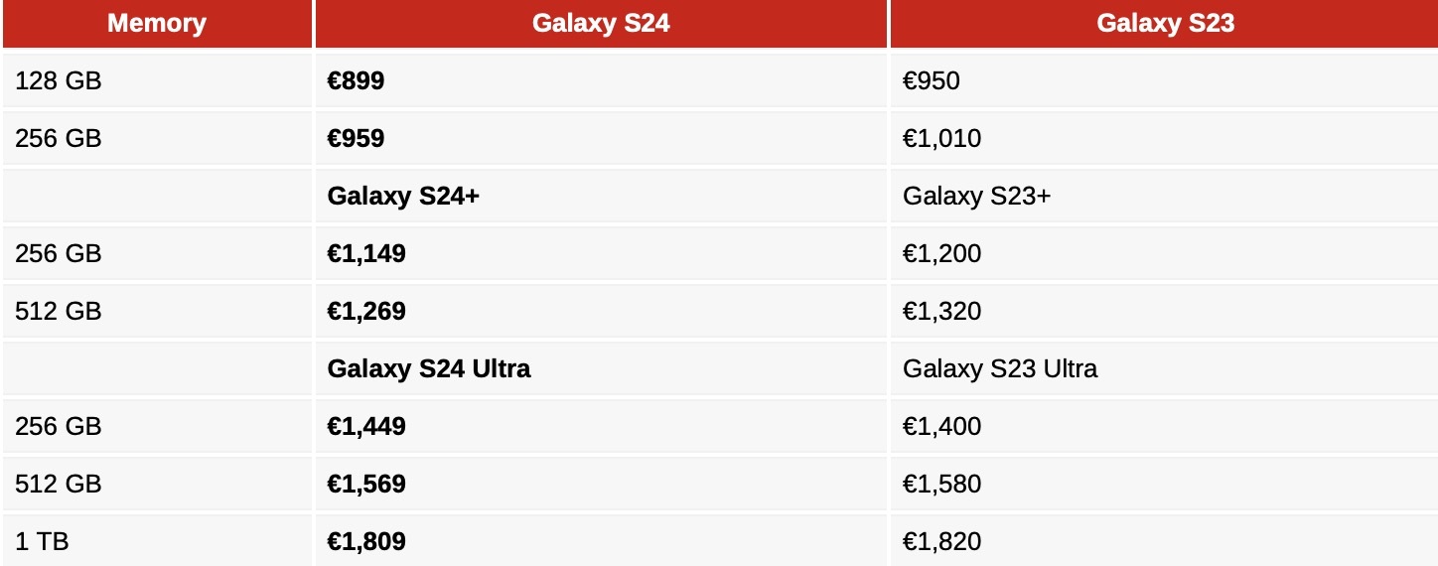Select the €959 price cell

tap(356, 138)
